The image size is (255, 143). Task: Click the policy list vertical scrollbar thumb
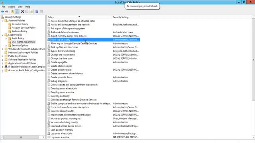(253, 60)
